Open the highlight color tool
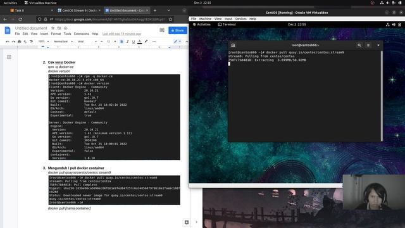 (146, 41)
